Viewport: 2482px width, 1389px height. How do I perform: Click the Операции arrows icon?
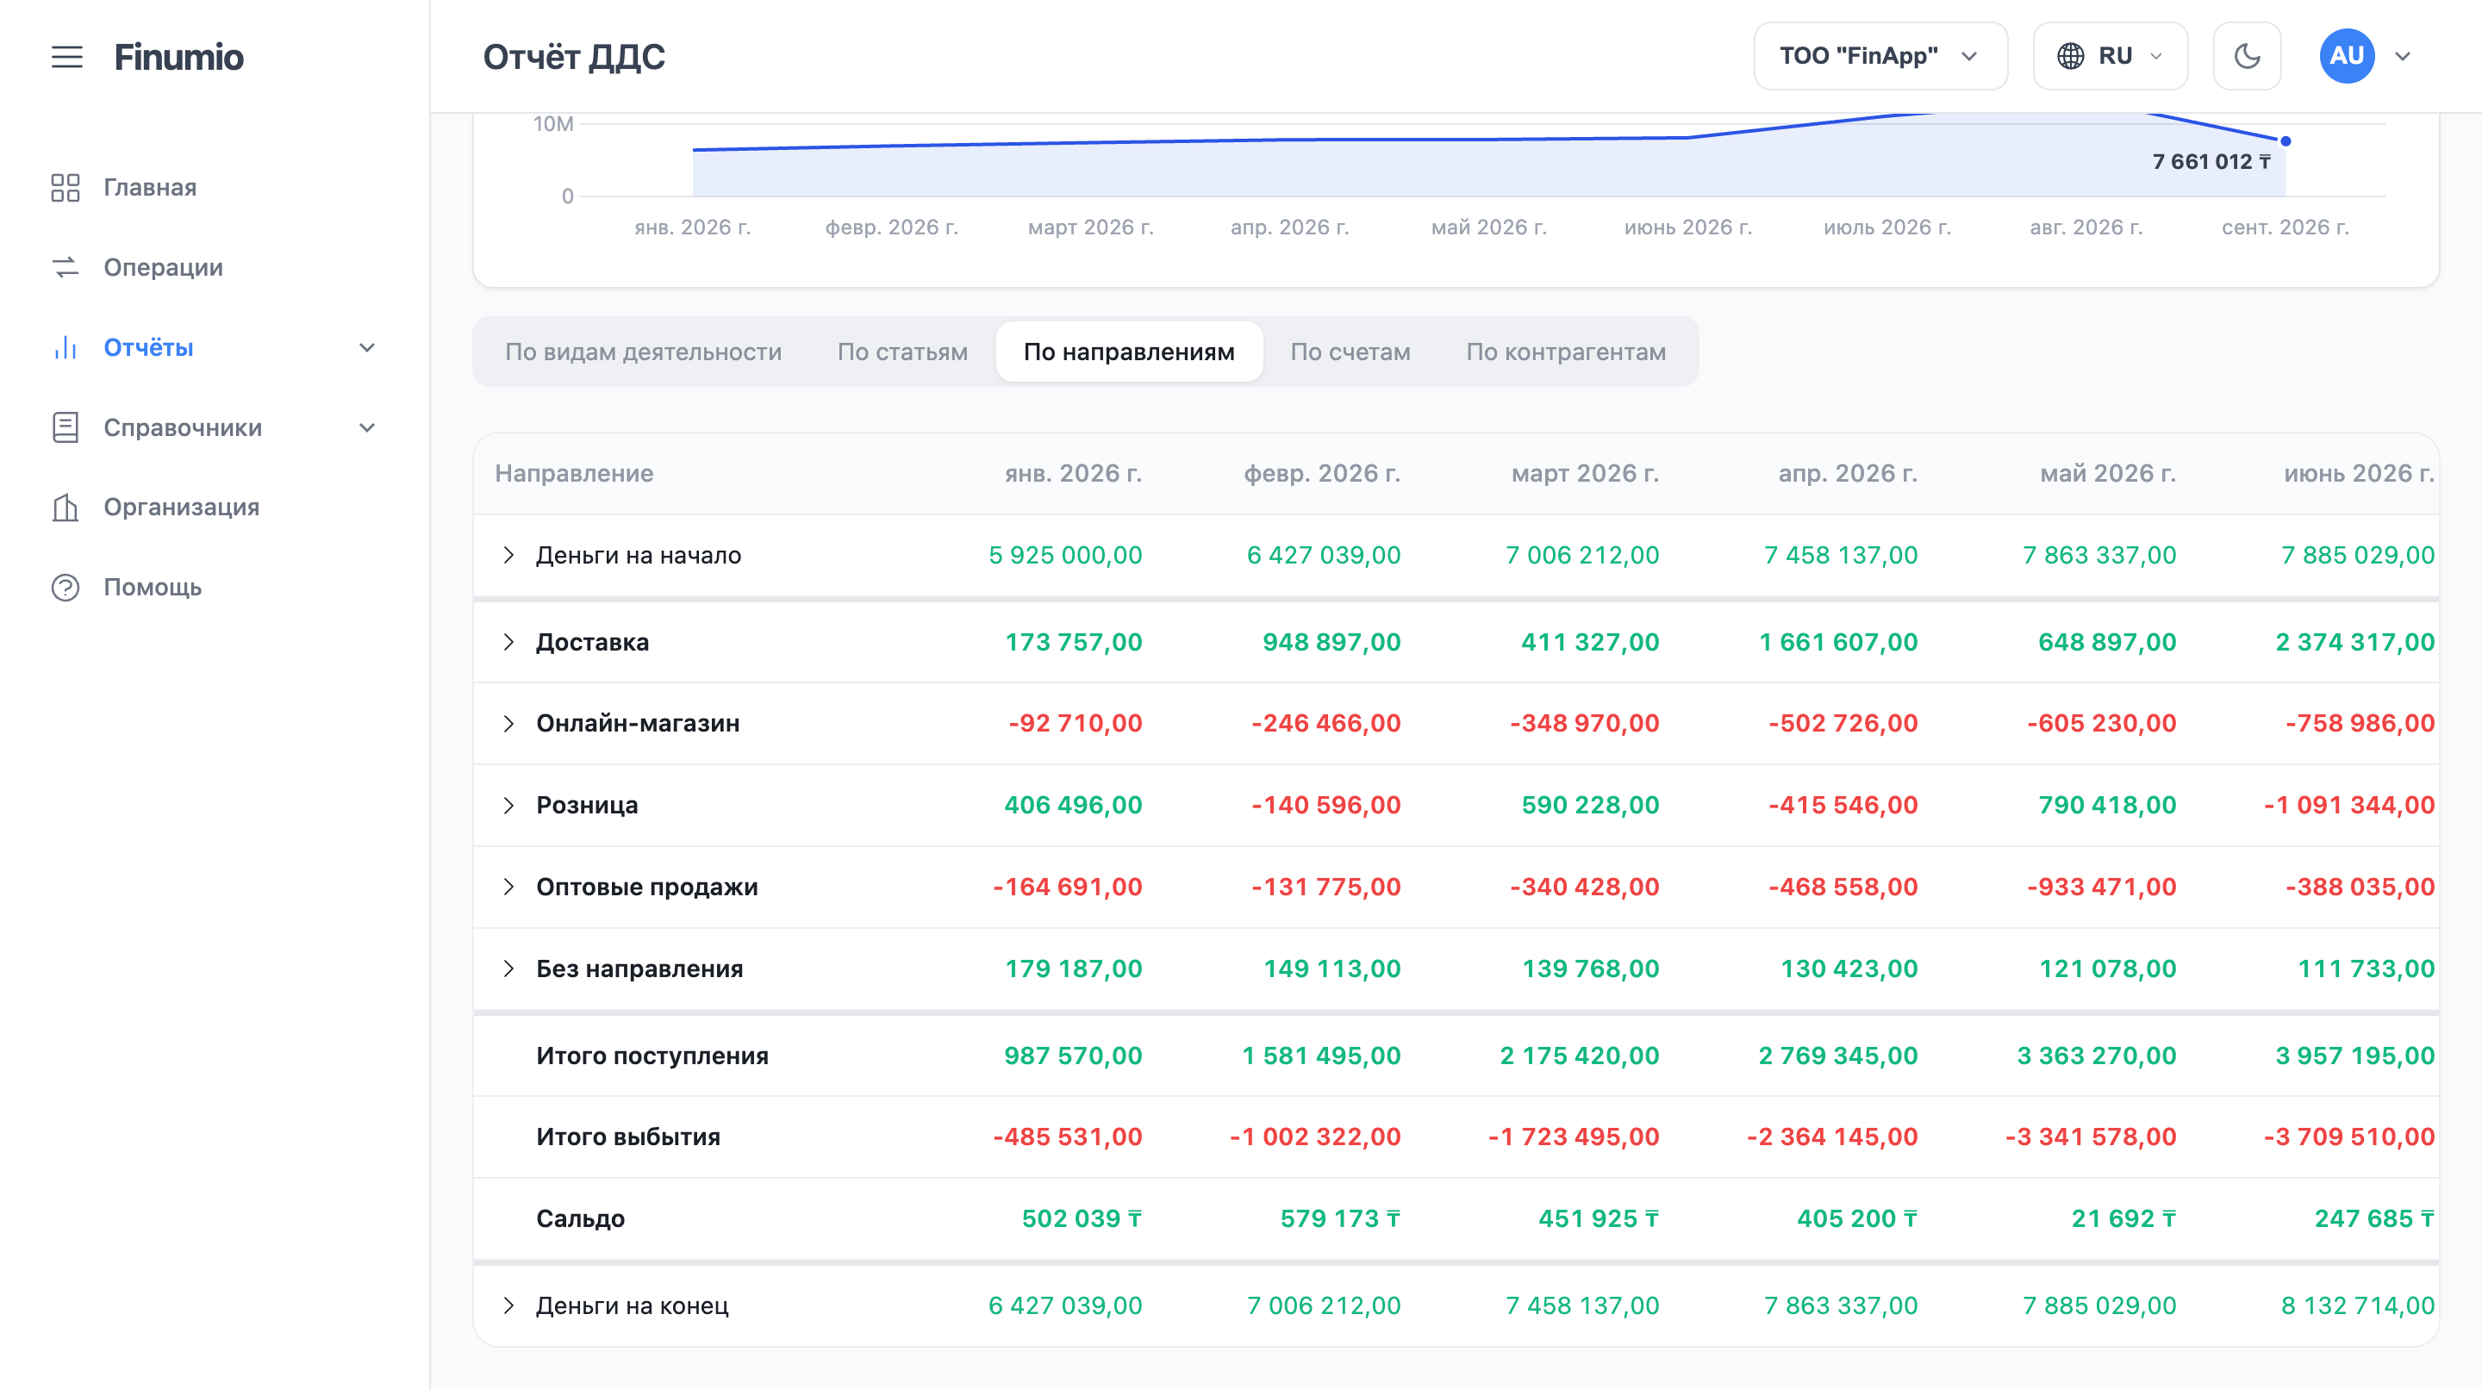point(65,267)
